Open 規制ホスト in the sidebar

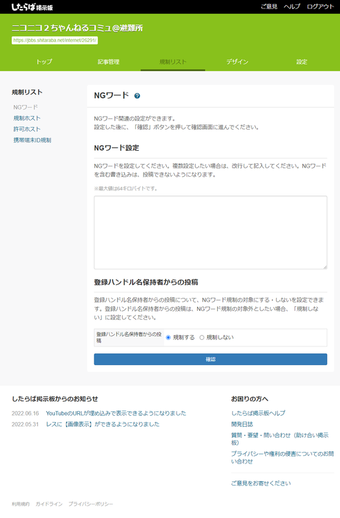(27, 118)
